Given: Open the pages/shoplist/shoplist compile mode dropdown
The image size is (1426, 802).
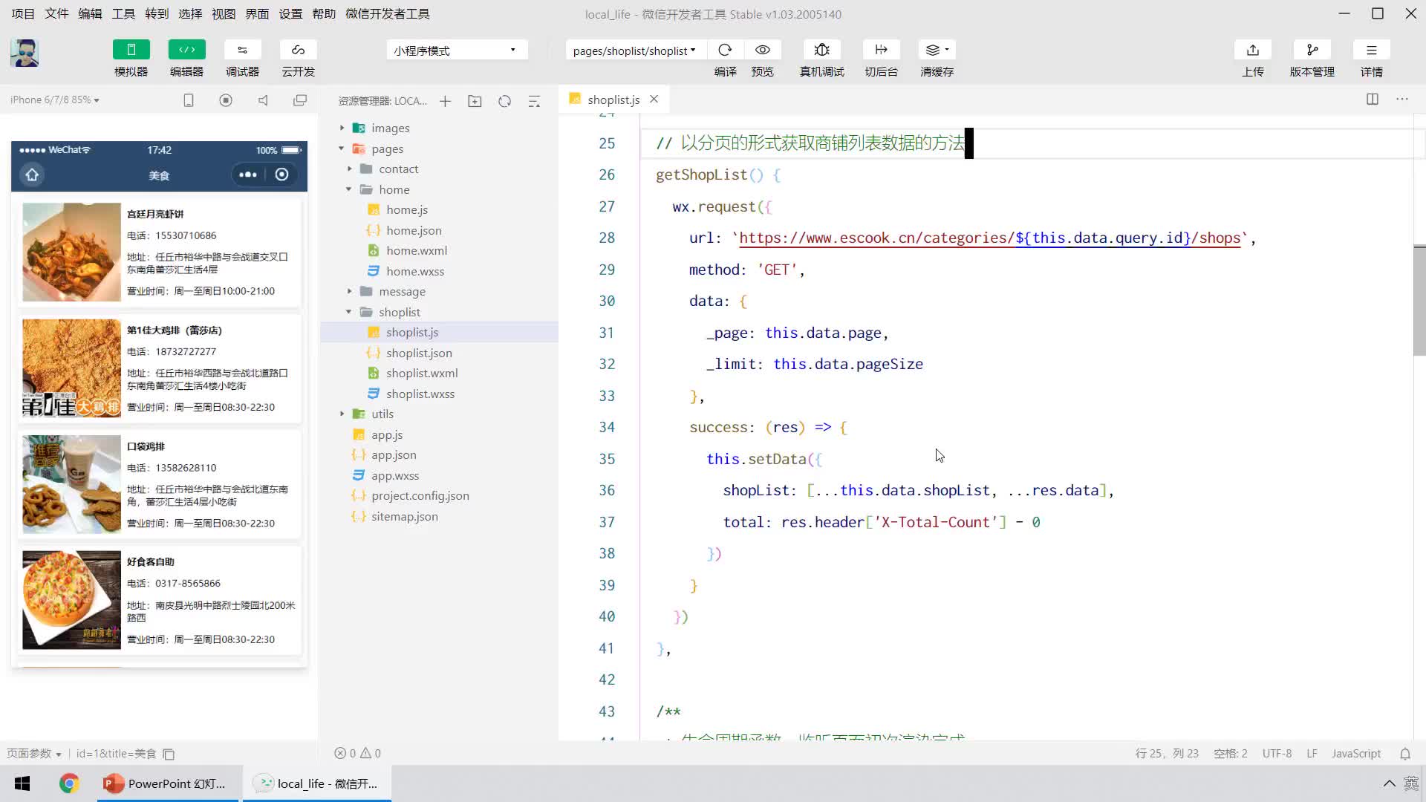Looking at the screenshot, I should pyautogui.click(x=634, y=50).
